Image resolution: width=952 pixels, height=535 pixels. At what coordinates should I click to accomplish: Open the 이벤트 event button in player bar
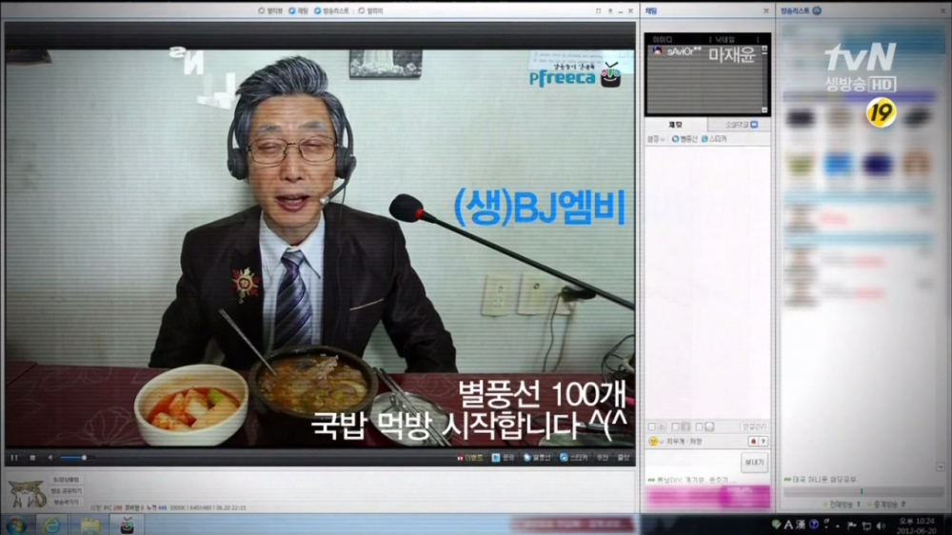coord(470,457)
